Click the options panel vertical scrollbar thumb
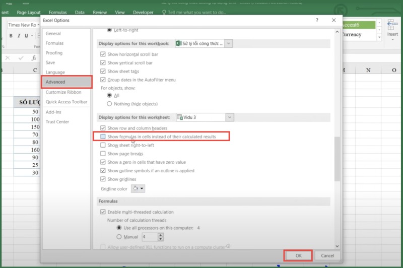This screenshot has width=403, height=268. 337,159
